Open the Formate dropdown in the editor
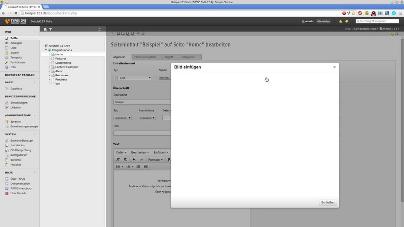404x227 pixels. tap(155, 160)
